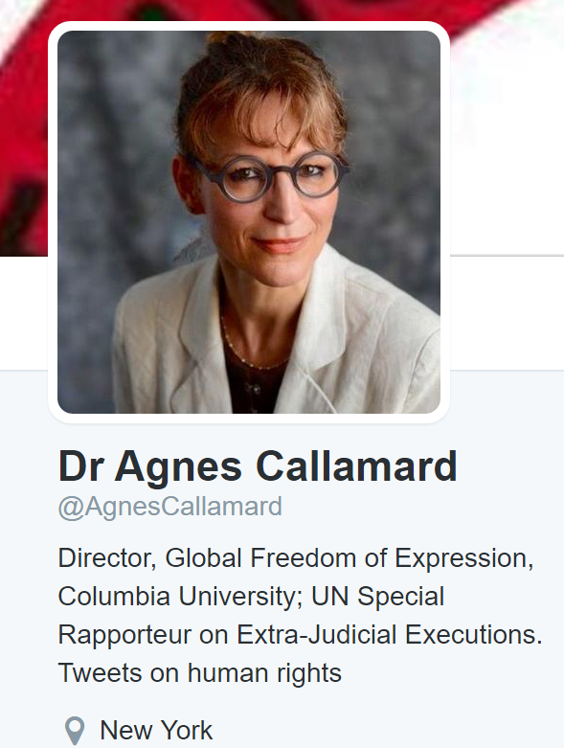Viewport: 564px width, 748px height.
Task: Click the at-sign of the handle
Action: 71,508
